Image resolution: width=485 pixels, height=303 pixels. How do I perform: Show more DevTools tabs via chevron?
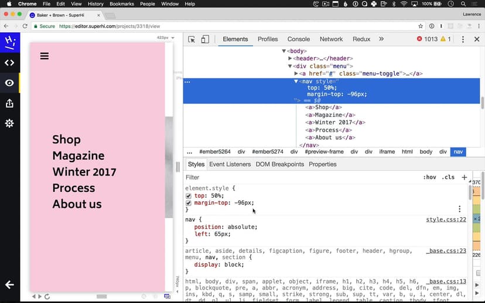pos(381,39)
